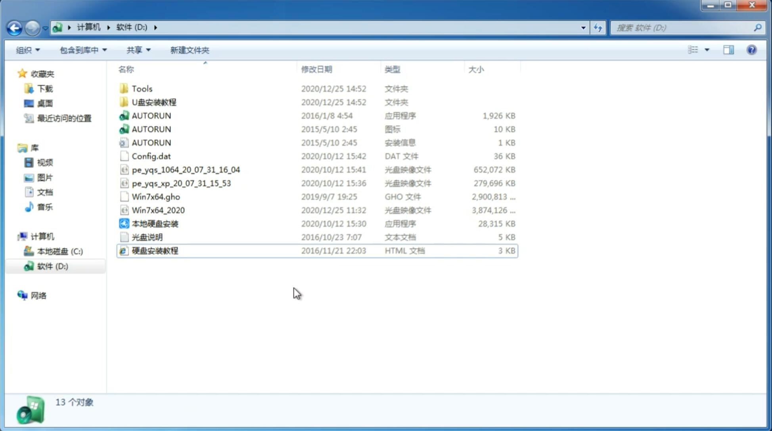772x431 pixels.
Task: Select 软件 (D:) drive in sidebar
Action: pos(52,266)
